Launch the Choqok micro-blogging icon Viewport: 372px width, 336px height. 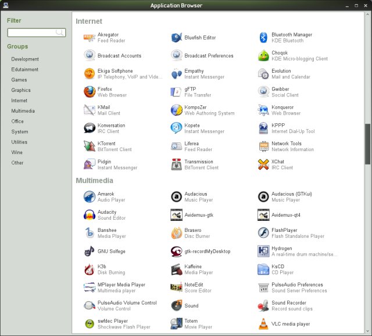click(x=263, y=56)
